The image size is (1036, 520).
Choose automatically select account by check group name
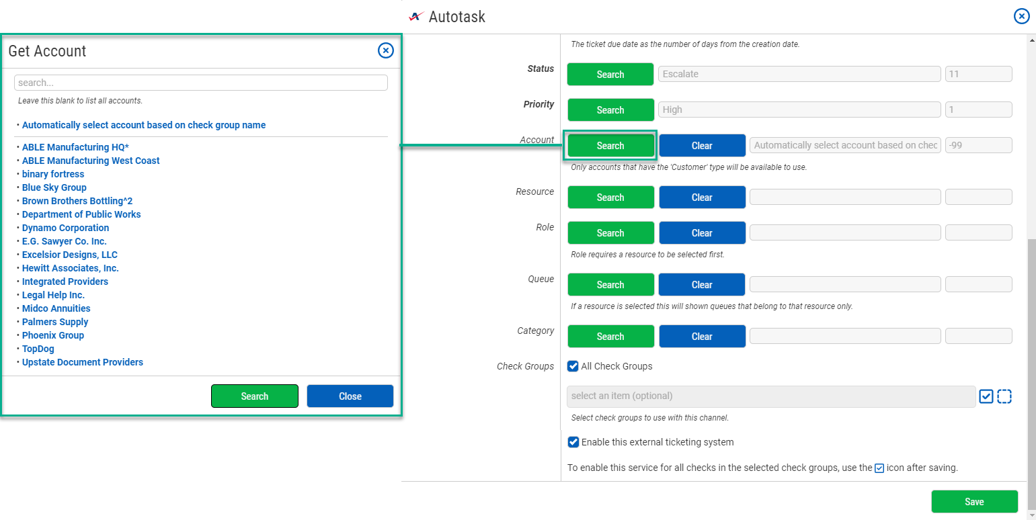tap(143, 125)
